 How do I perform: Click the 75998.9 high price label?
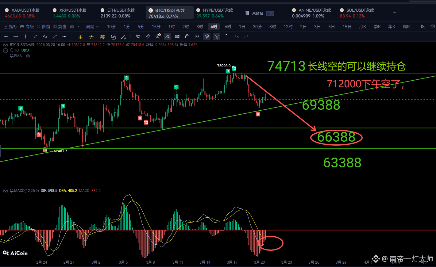pyautogui.click(x=224, y=66)
